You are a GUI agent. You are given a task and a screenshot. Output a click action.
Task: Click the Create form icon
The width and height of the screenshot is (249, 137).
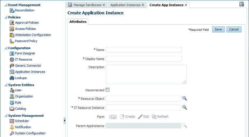pos(122,117)
